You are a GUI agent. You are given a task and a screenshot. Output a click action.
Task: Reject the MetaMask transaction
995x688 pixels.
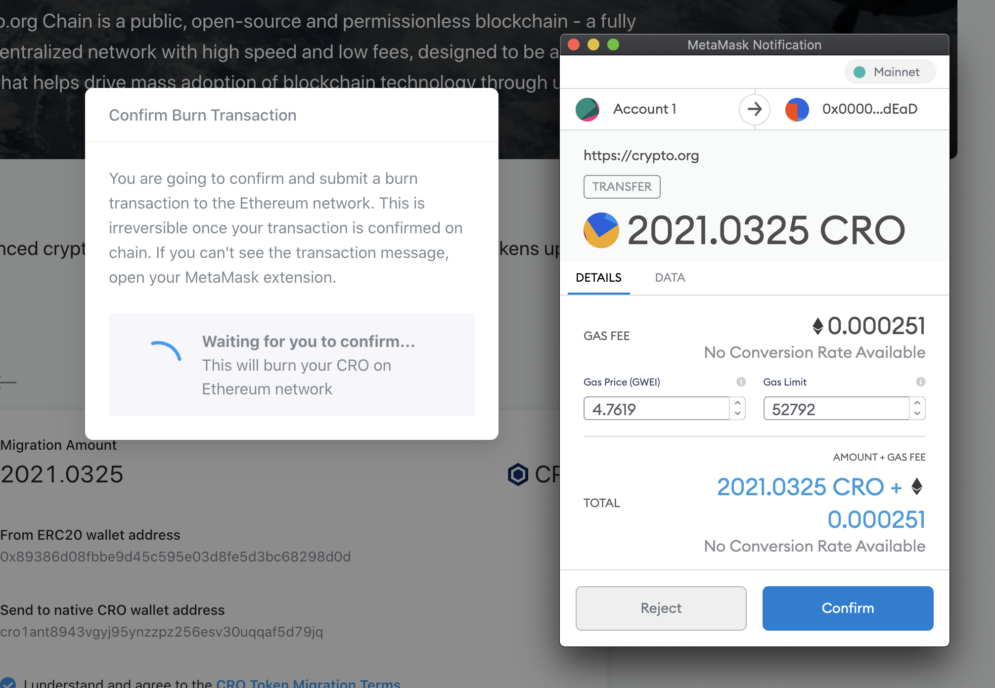pyautogui.click(x=661, y=608)
